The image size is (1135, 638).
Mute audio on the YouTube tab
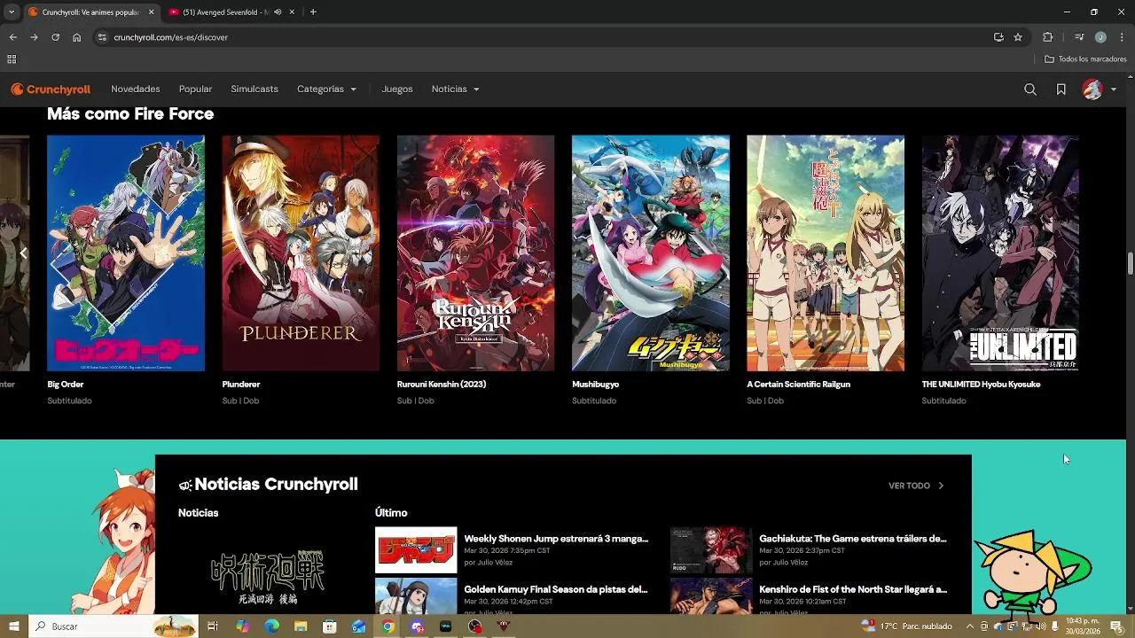tap(278, 12)
